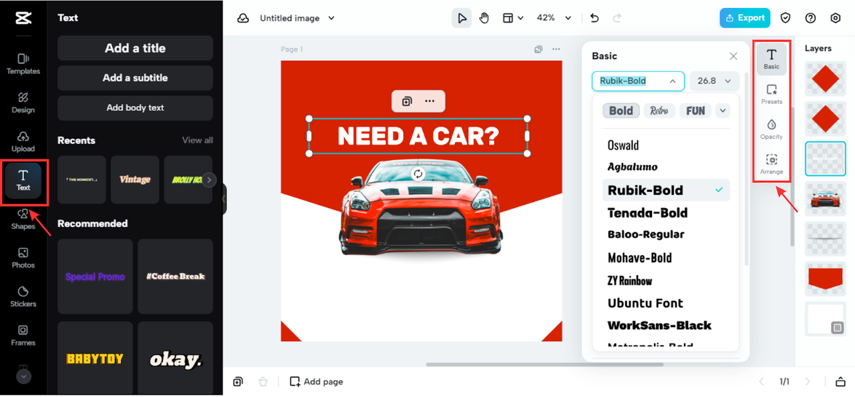
Task: Open the Rubik-Bold font dropdown
Action: pyautogui.click(x=638, y=81)
